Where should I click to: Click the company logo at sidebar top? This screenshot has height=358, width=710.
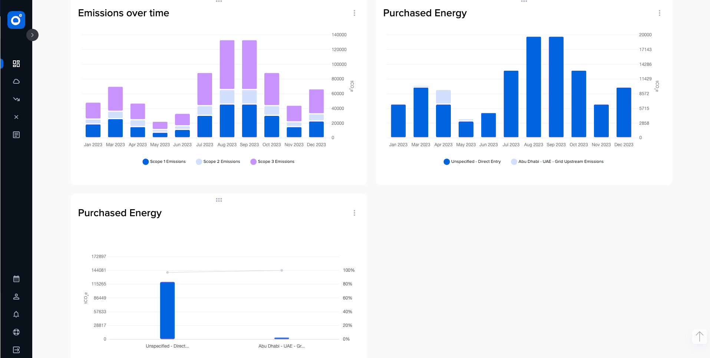pyautogui.click(x=16, y=20)
